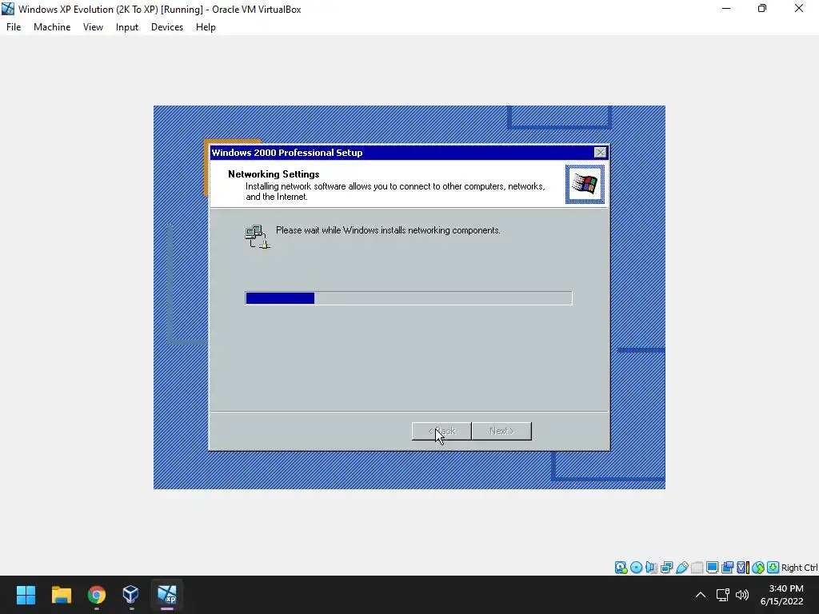Open VirtualBox Manager from taskbar
This screenshot has height=614, width=819.
coord(130,595)
